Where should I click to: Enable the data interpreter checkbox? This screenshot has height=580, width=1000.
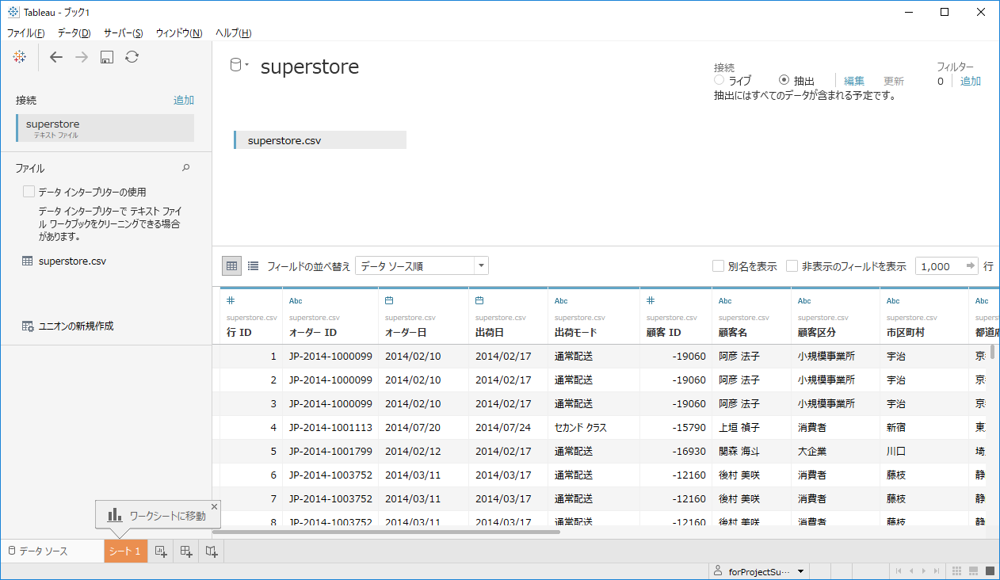click(x=29, y=192)
